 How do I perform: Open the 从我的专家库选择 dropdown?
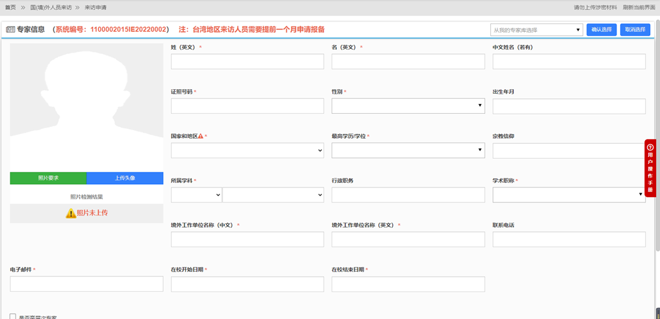tap(536, 30)
